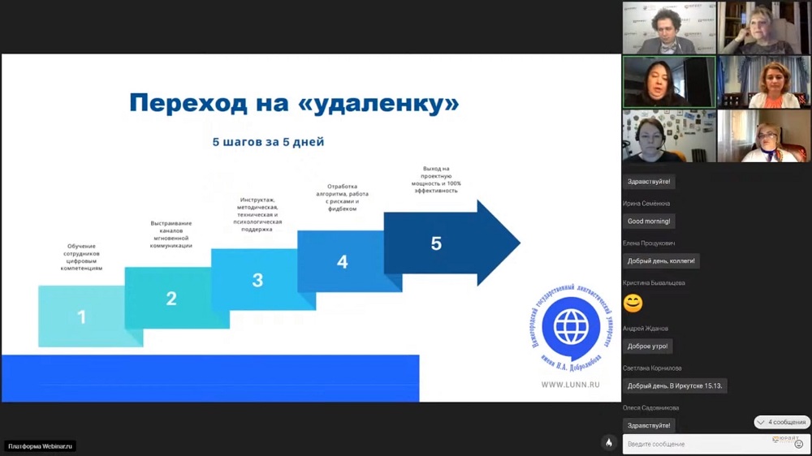Click caption Инструктаж, методическая, техническая и психологическая поддержка
Viewport: 812px width, 456px height.
[x=257, y=214]
